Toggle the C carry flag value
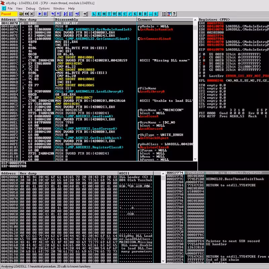Image resolution: width=269 pixels, height=269 pixels. tap(204, 54)
